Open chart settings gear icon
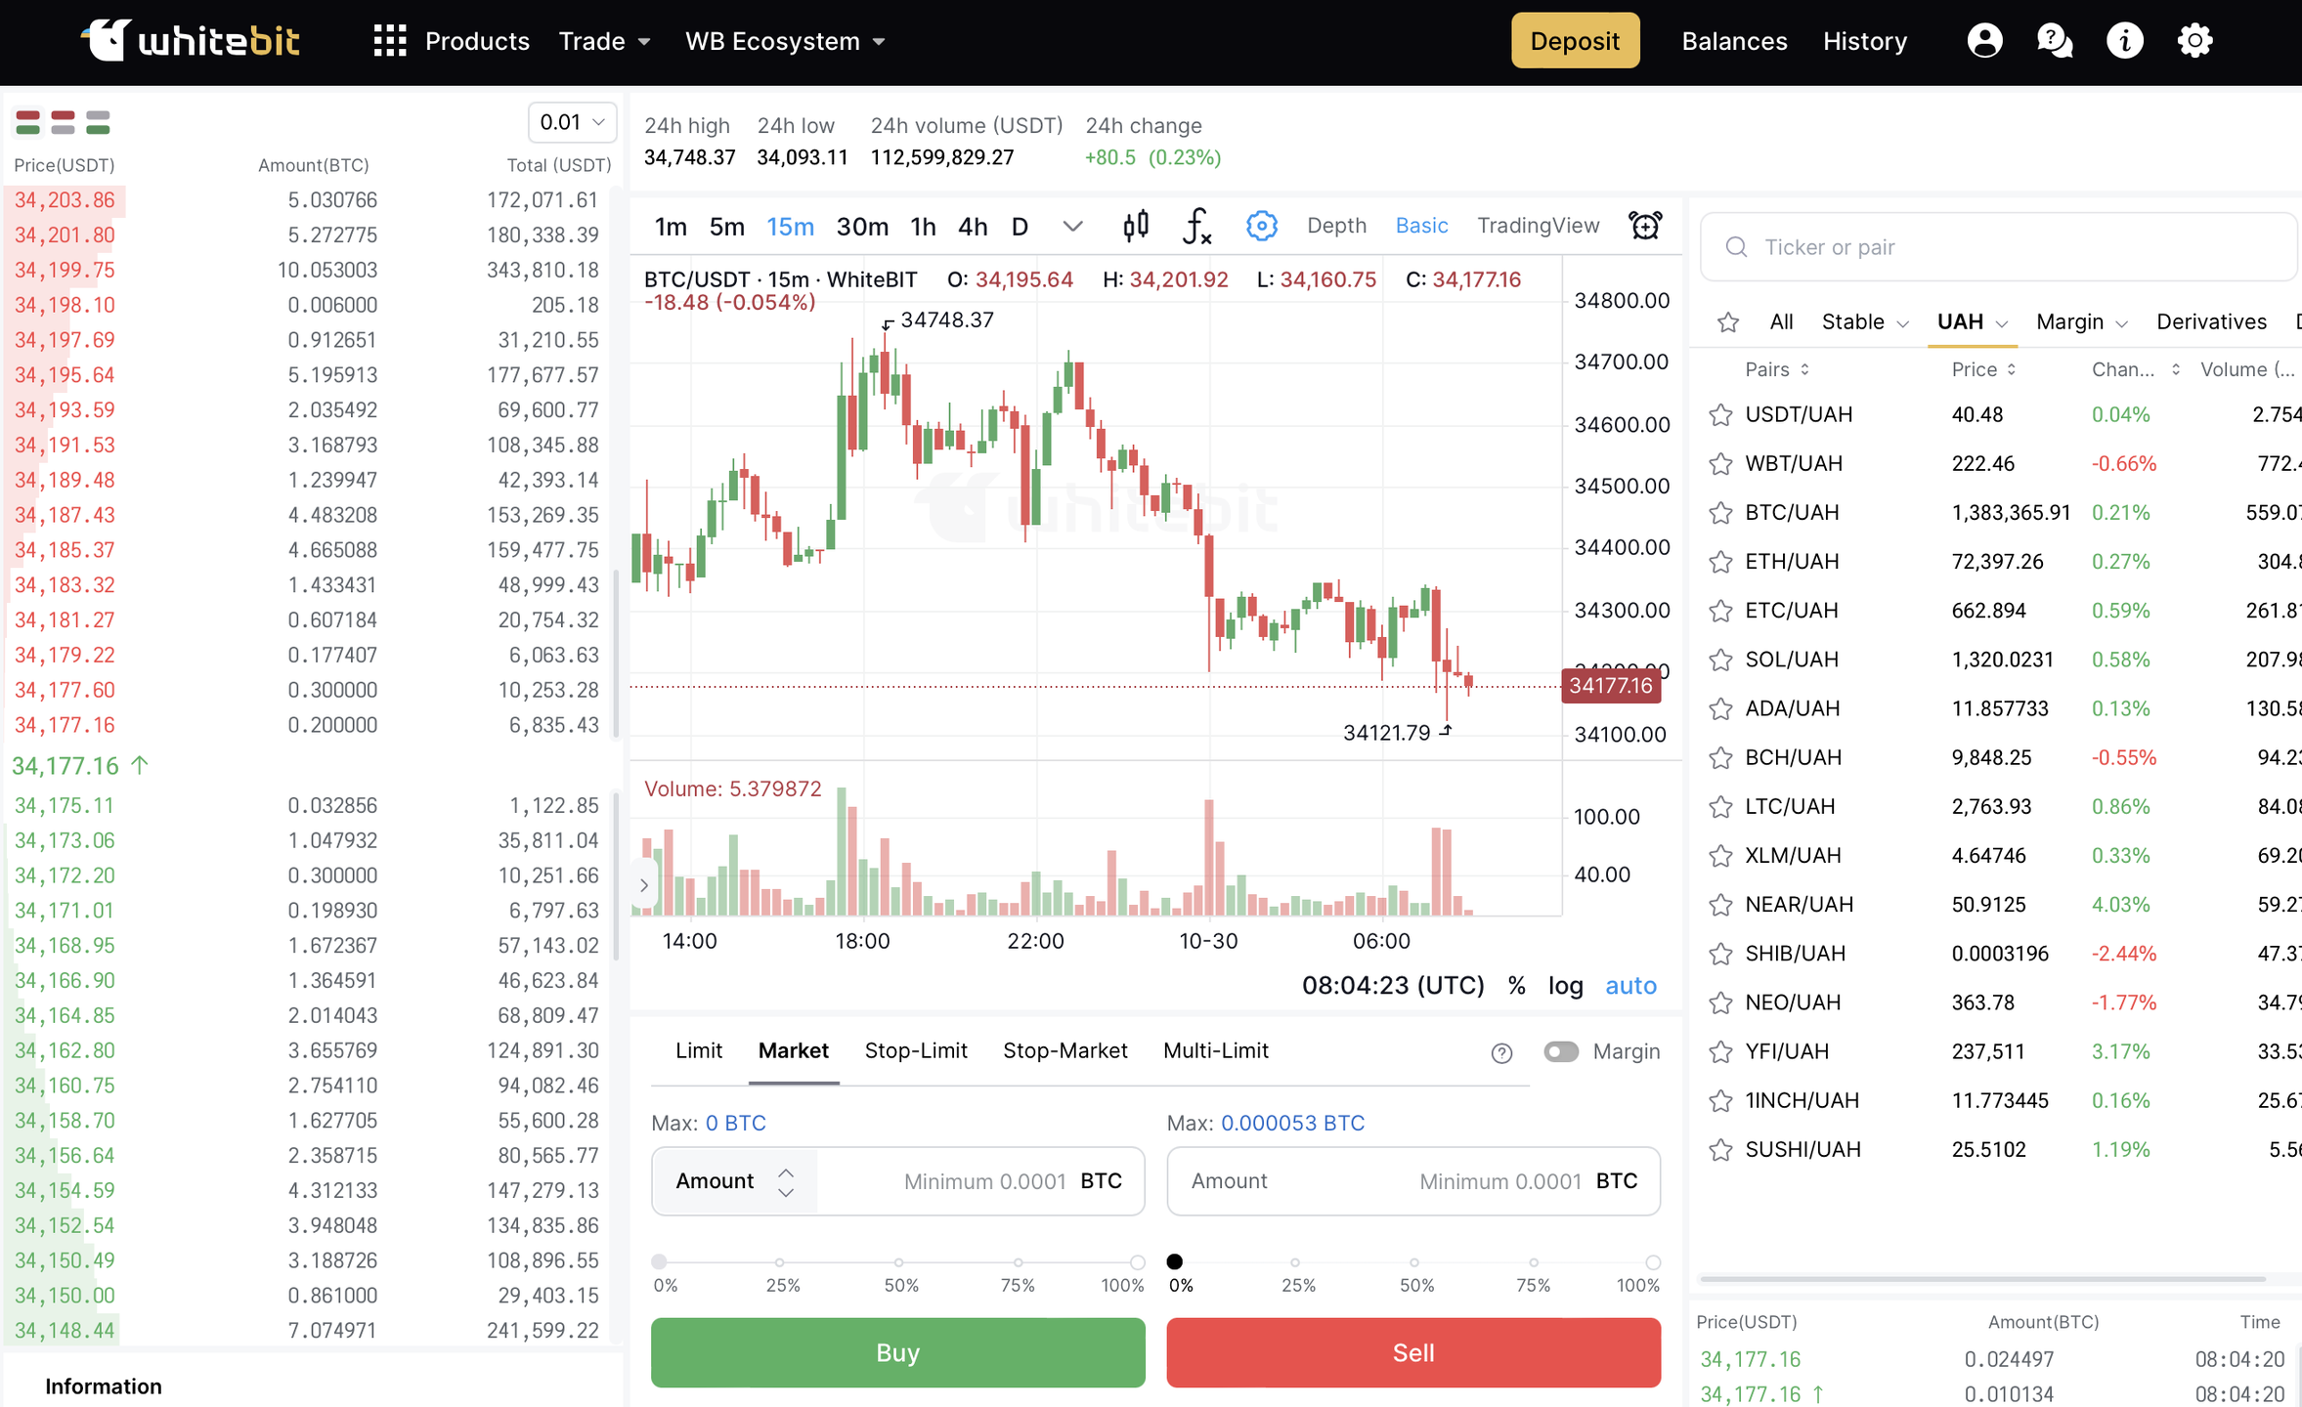Screen dimensions: 2302x1407 1261,227
